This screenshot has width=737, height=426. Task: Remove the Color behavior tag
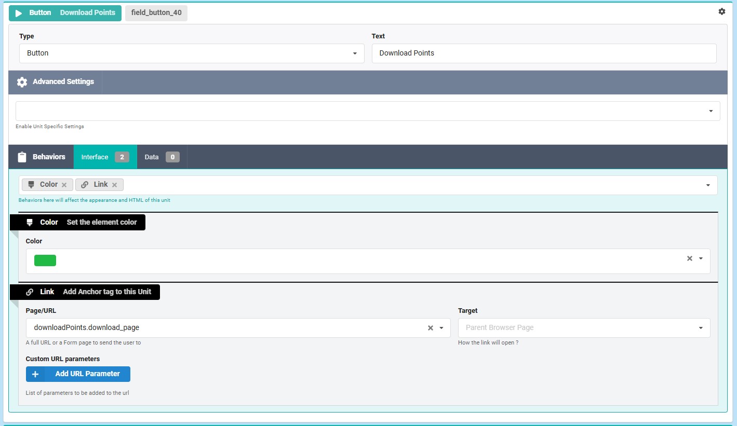[64, 185]
